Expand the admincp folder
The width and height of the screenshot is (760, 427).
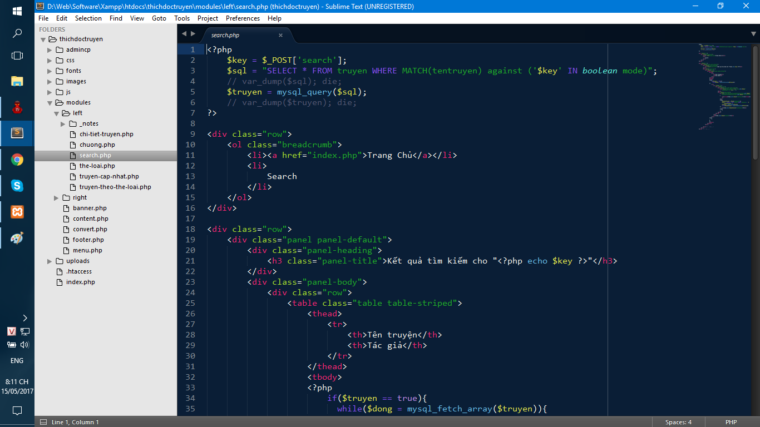point(50,50)
